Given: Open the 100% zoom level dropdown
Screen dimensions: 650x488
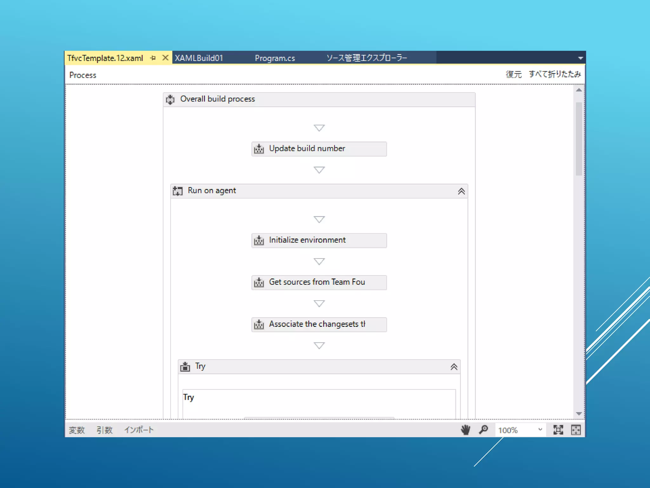Looking at the screenshot, I should coord(540,430).
